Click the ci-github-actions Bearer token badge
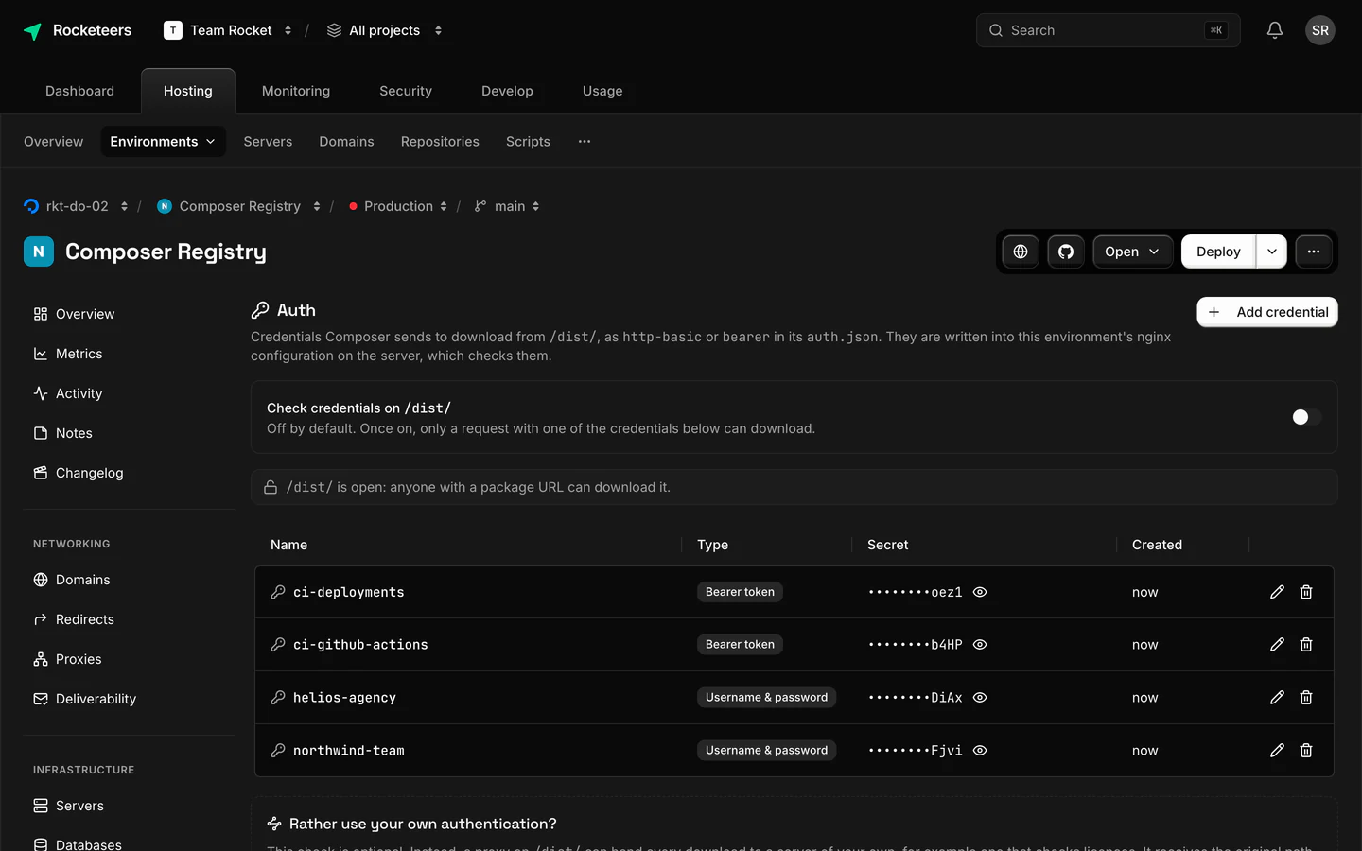This screenshot has height=851, width=1362. [x=740, y=645]
